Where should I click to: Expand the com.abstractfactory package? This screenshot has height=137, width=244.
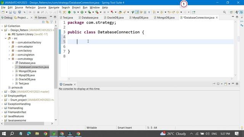[9, 42]
